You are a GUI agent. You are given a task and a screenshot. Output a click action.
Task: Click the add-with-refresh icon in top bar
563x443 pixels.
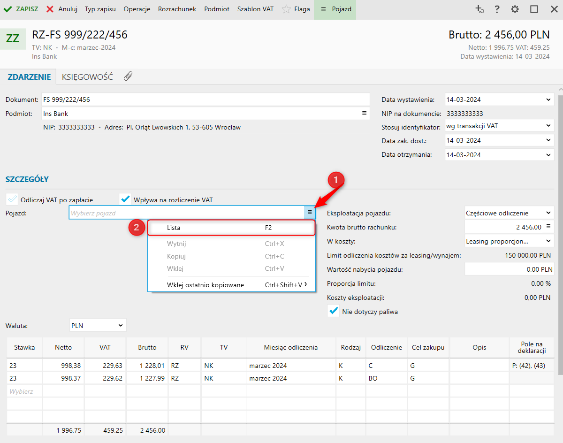coord(479,9)
